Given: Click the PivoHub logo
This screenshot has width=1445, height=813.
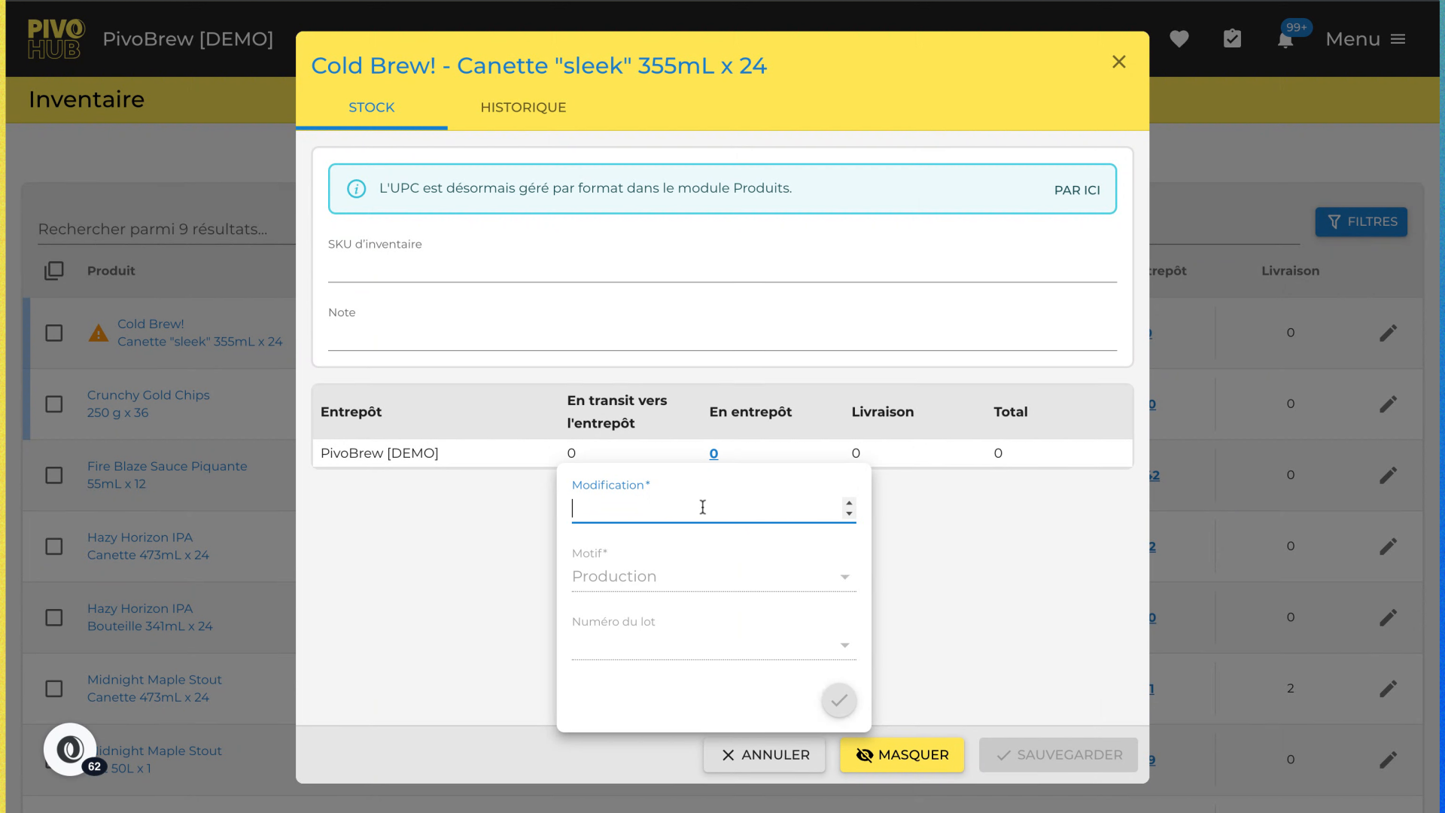Looking at the screenshot, I should tap(56, 39).
